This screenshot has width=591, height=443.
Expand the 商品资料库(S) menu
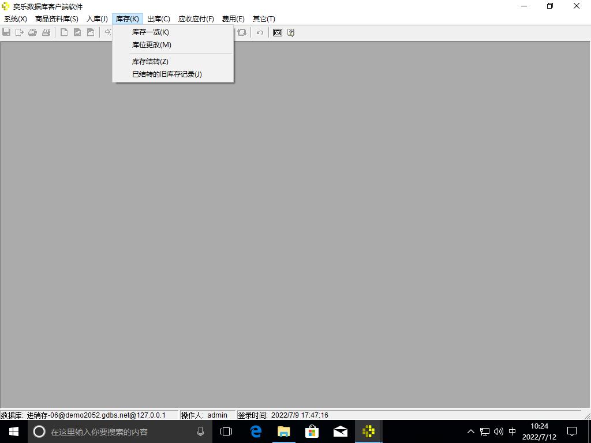click(x=57, y=19)
